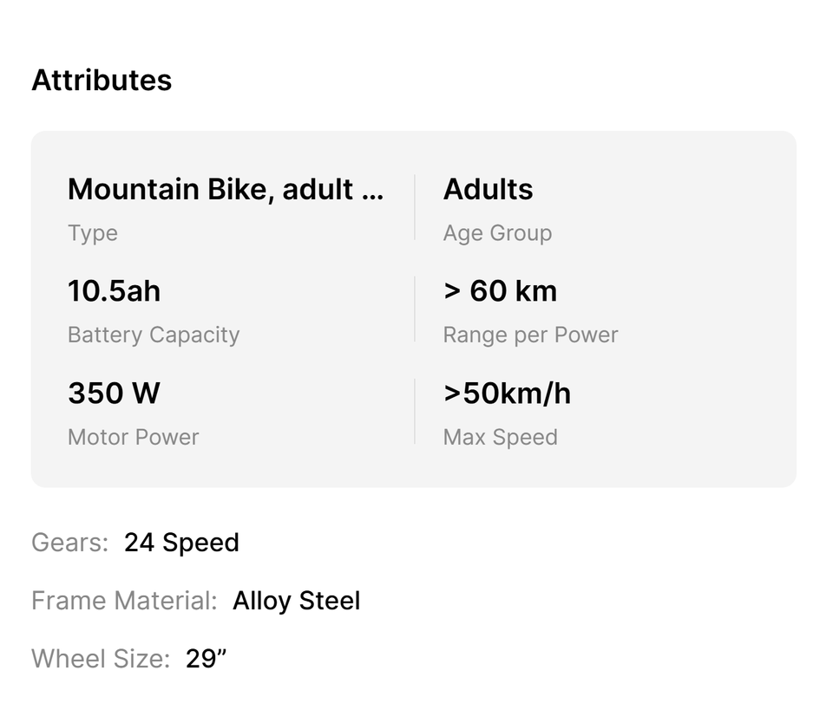Select the '24 Speed' gears value
The height and width of the screenshot is (716, 833).
[181, 543]
